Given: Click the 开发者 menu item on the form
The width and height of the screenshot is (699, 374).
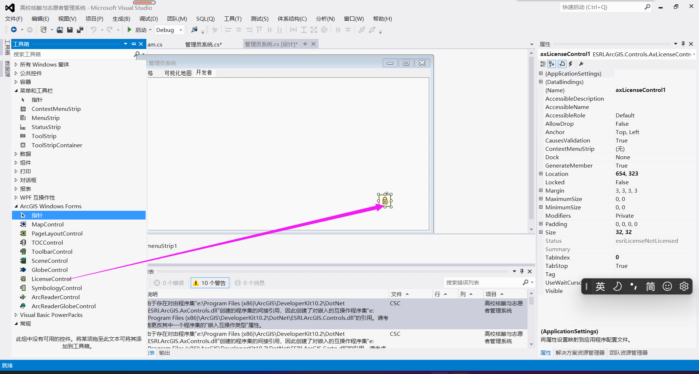Looking at the screenshot, I should (x=204, y=73).
